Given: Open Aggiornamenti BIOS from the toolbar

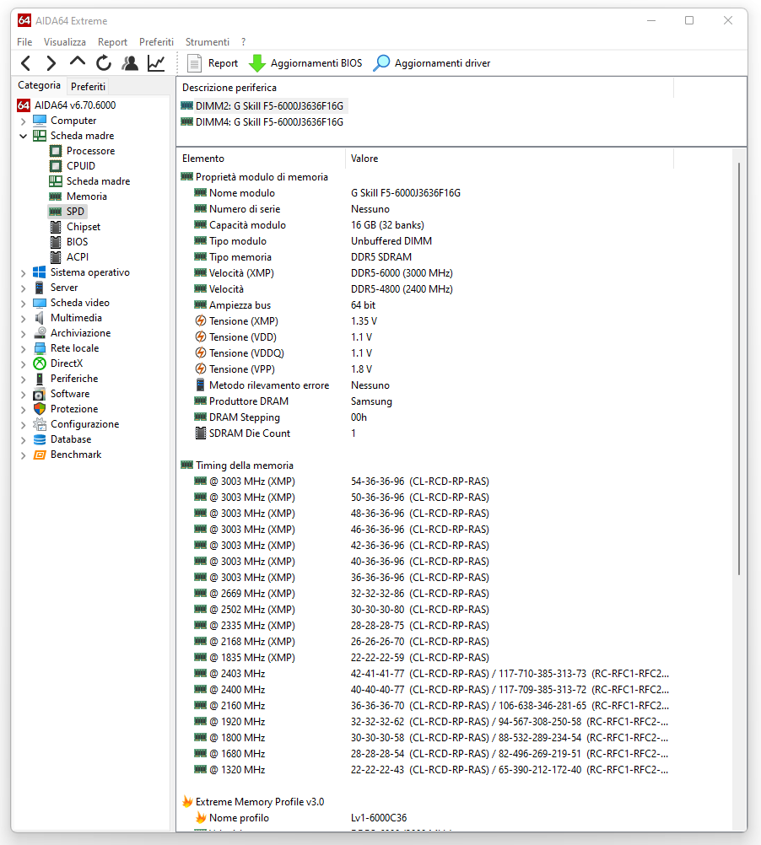Looking at the screenshot, I should click(305, 63).
